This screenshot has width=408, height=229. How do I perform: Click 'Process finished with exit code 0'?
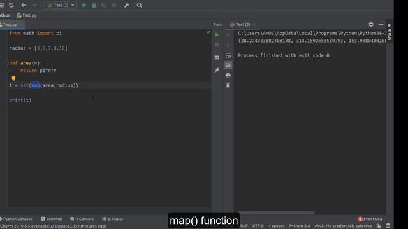tap(284, 55)
